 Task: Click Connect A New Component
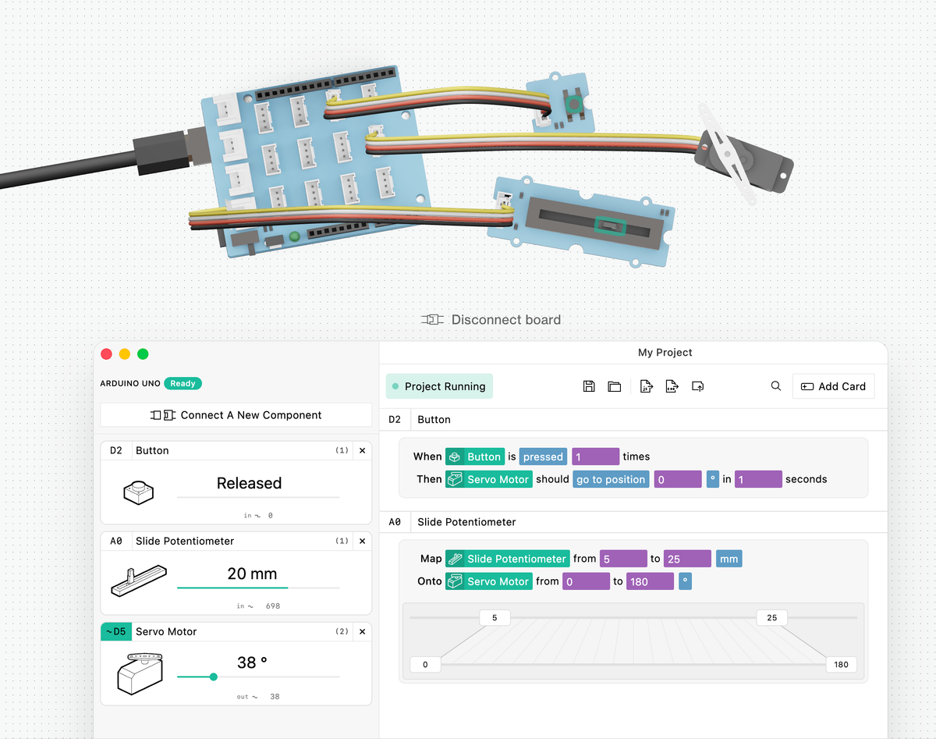(x=236, y=415)
